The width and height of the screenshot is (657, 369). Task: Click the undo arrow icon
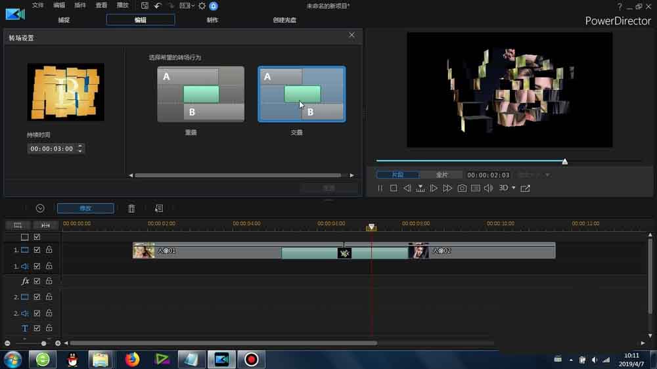[x=158, y=5]
